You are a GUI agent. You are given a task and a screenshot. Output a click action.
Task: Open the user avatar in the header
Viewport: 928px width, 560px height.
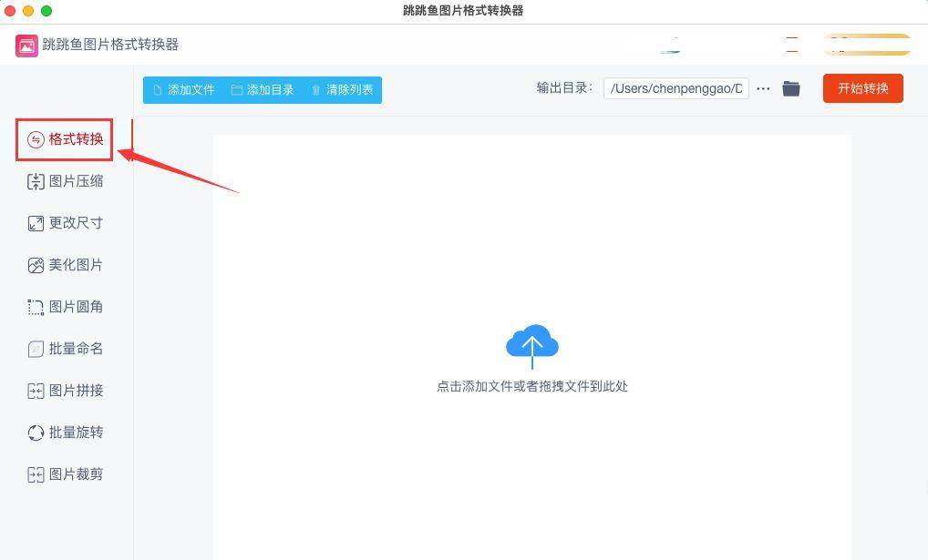coord(672,44)
